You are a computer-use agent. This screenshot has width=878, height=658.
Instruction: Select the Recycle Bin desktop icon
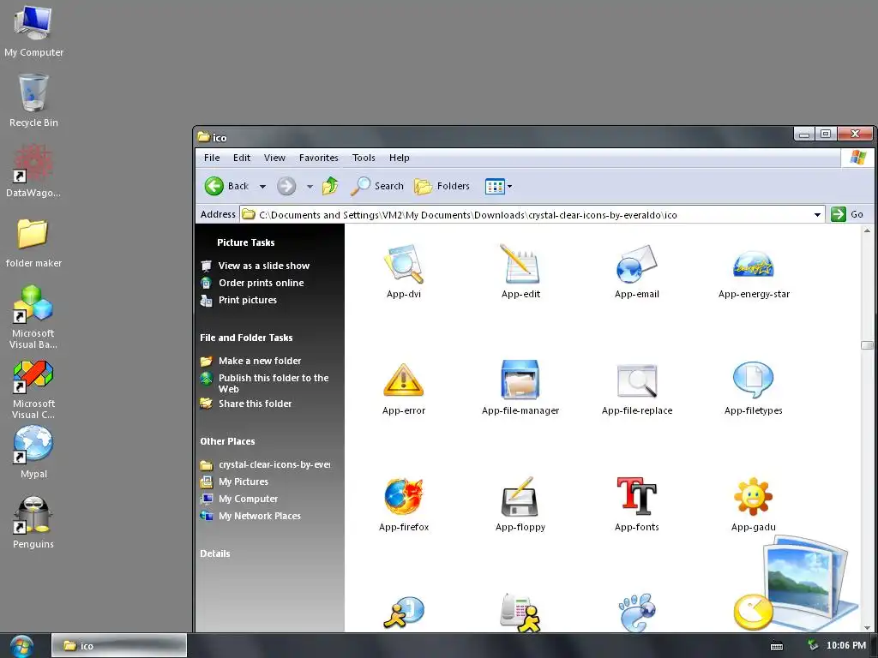click(33, 101)
